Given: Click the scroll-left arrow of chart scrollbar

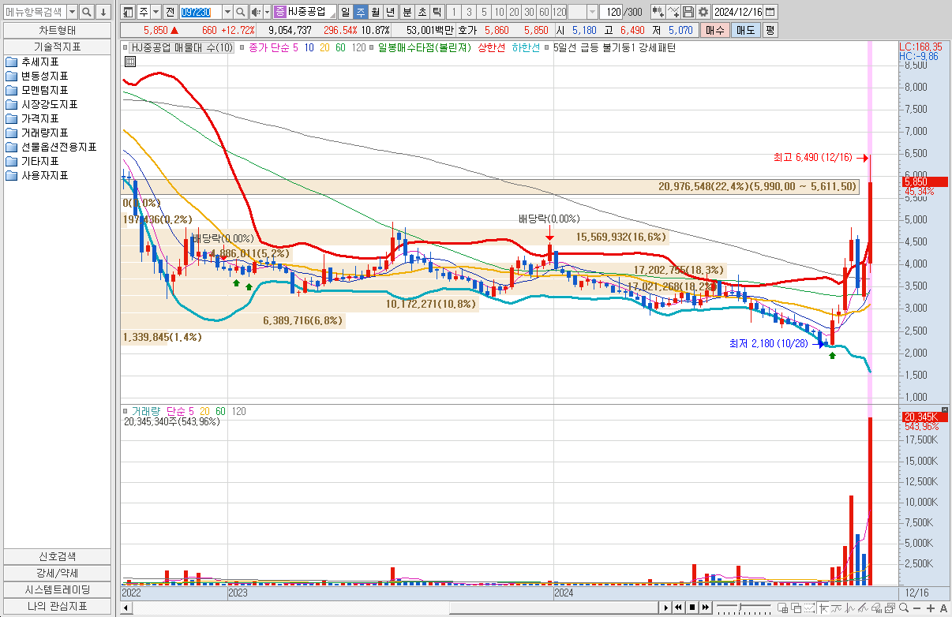Looking at the screenshot, I should point(125,608).
